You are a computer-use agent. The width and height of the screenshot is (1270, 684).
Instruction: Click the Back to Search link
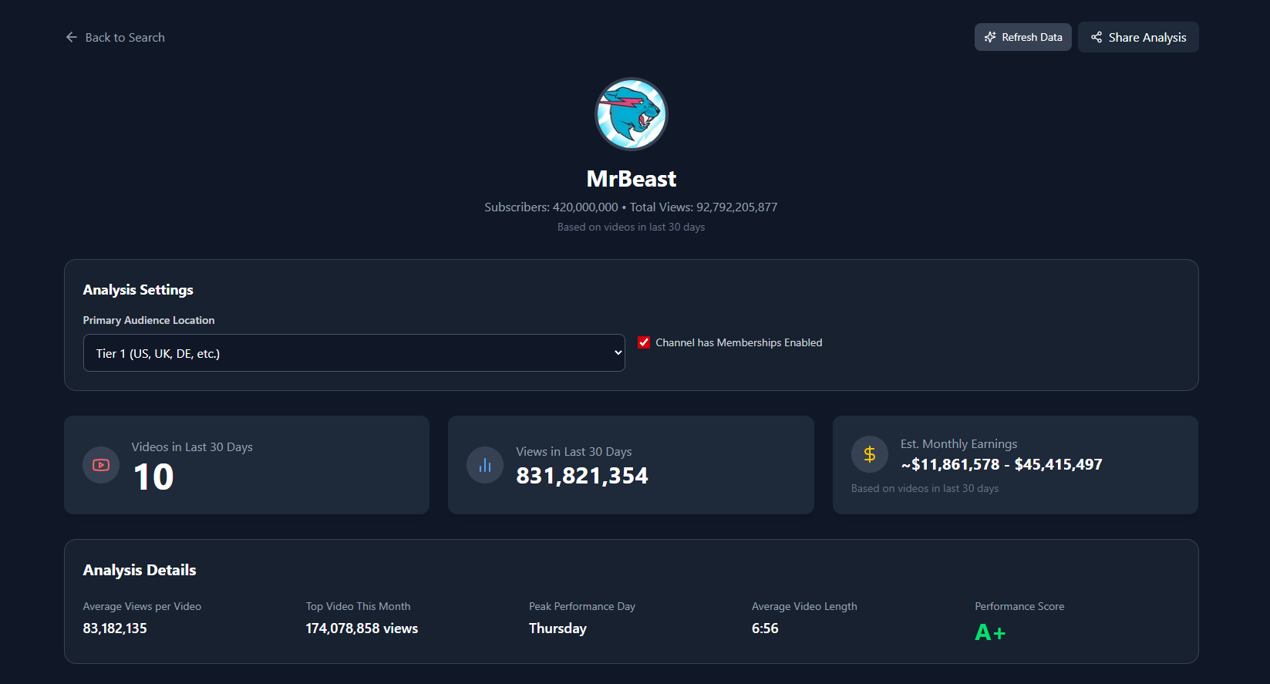[115, 37]
